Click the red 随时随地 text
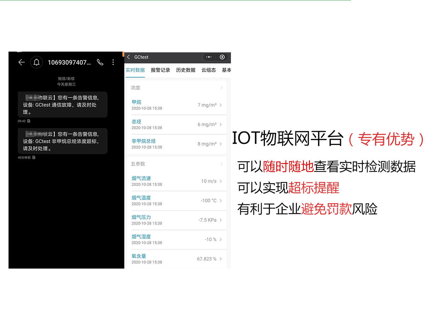Image resolution: width=430 pixels, height=311 pixels. (x=288, y=166)
